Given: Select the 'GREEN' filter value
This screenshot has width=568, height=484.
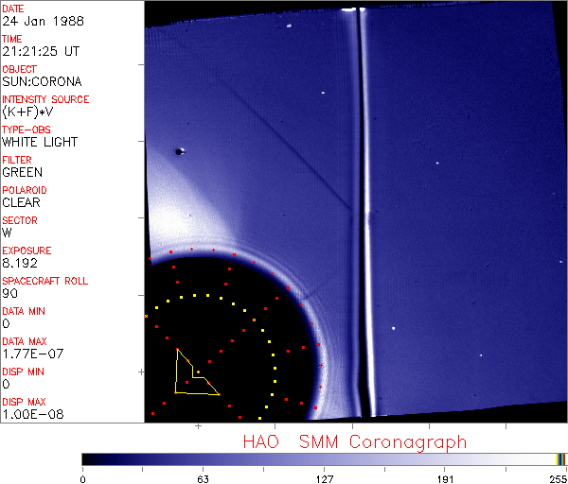Looking at the screenshot, I should pyautogui.click(x=22, y=172).
